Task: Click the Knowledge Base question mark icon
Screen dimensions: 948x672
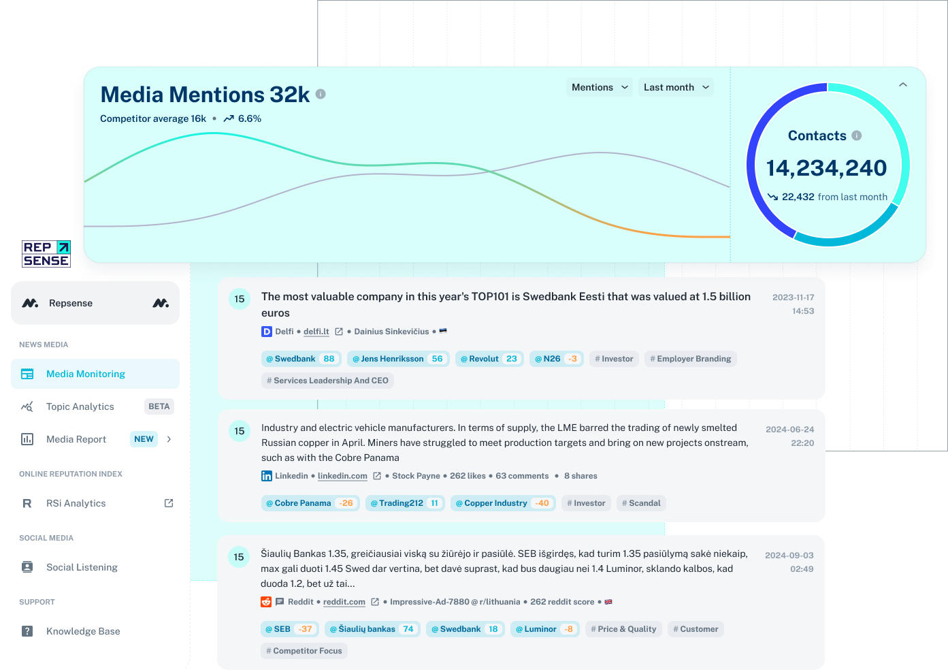Action: click(x=27, y=631)
